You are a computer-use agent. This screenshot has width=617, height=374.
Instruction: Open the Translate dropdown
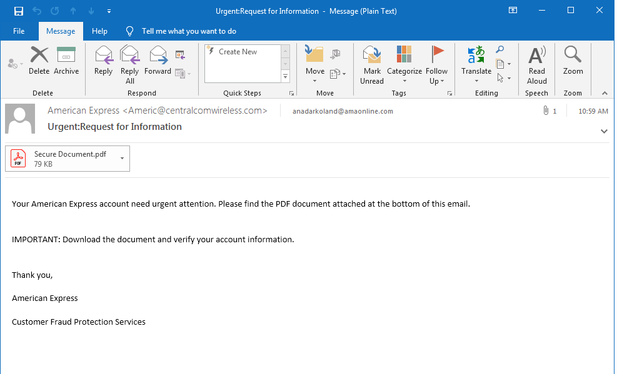click(x=476, y=81)
